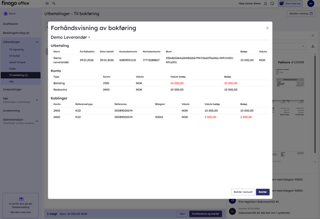
Task: Expand the Administrasjon sidebar section
Action: (37, 121)
